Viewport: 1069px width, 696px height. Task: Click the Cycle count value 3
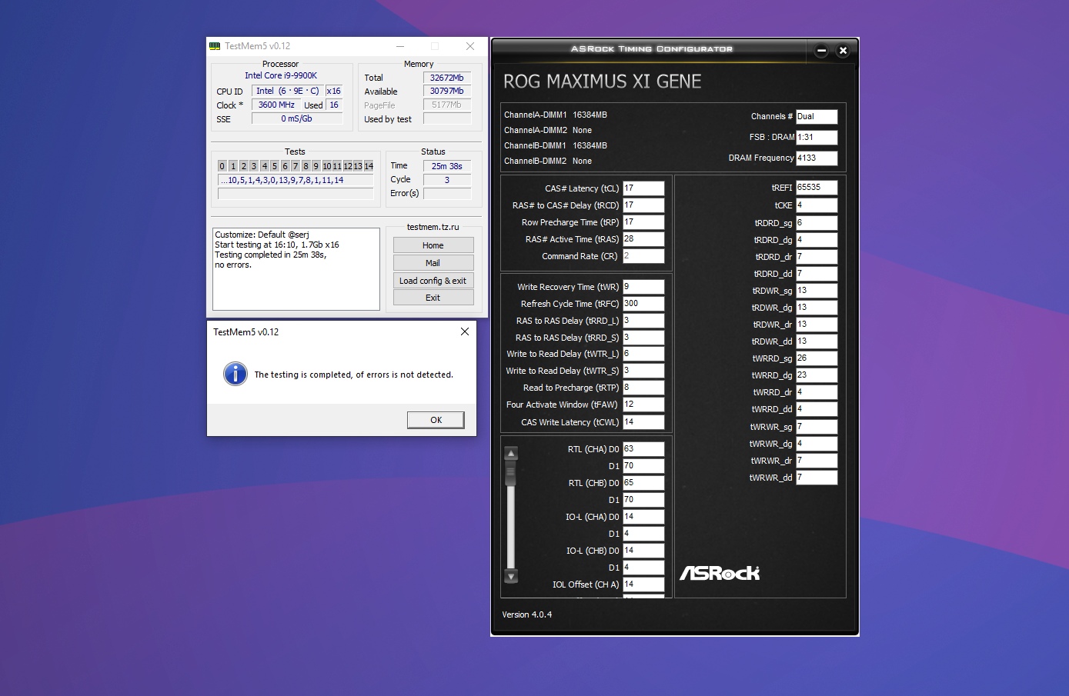447,180
